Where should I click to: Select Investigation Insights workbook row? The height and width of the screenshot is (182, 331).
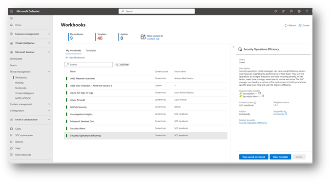click(x=145, y=114)
